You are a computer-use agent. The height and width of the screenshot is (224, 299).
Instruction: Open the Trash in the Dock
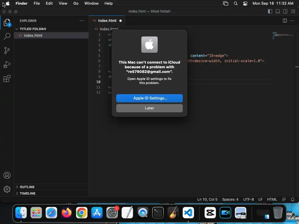click(x=278, y=213)
